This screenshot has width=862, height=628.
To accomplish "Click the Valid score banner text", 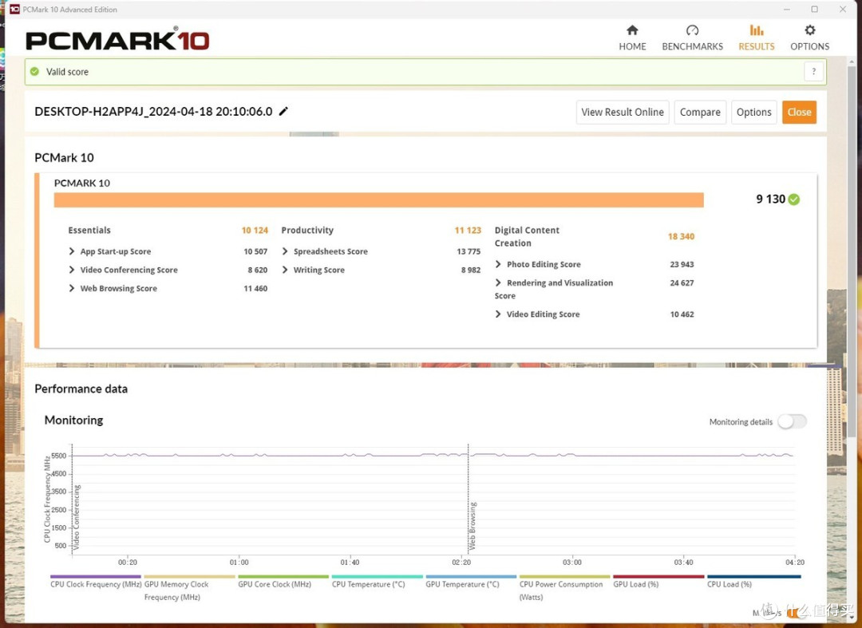I will click(67, 72).
